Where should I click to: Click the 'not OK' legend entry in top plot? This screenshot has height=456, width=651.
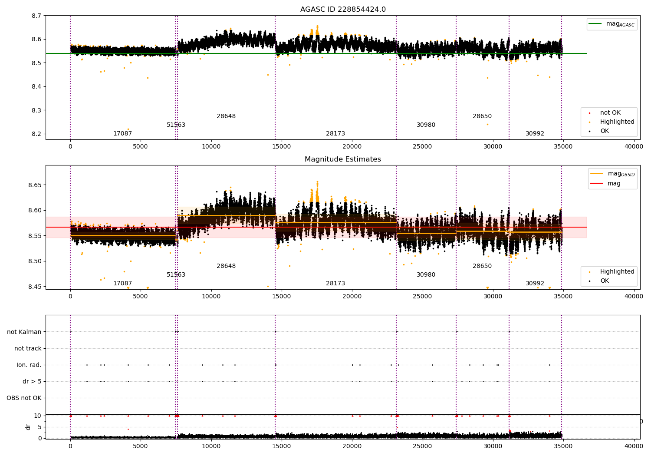610,113
